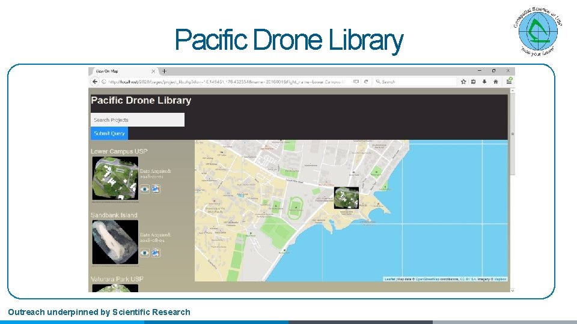577x324 pixels.
Task: Click the Date Acquired text for Sandbank Island
Action: (156, 238)
